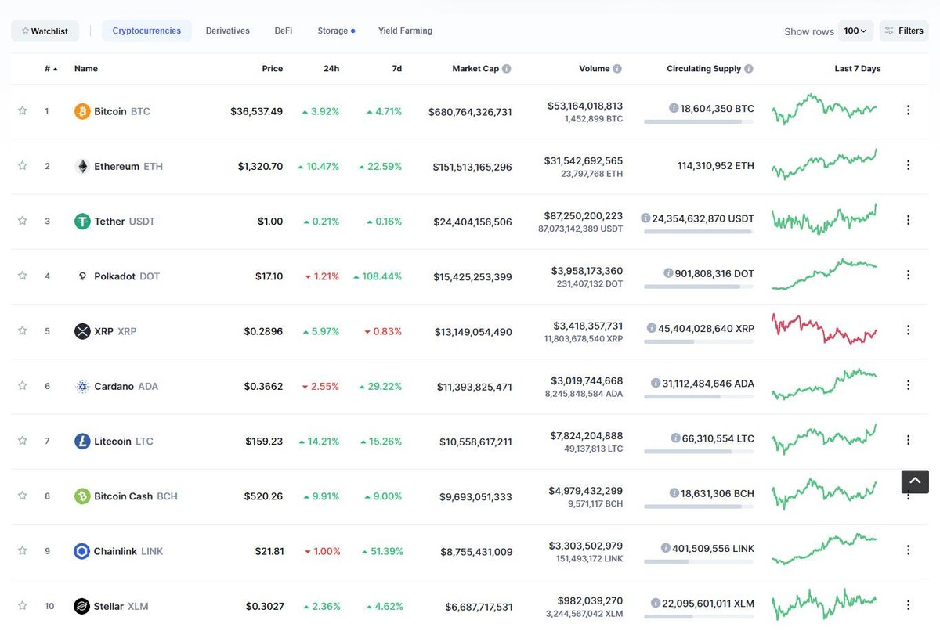Viewport: 940px width, 631px height.
Task: Switch to the Derivatives tab
Action: 227,31
